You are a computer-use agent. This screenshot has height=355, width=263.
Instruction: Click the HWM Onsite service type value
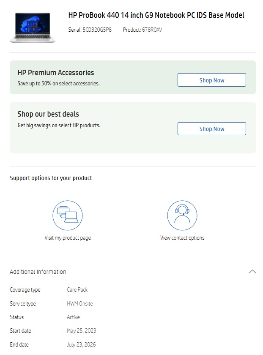(x=80, y=303)
